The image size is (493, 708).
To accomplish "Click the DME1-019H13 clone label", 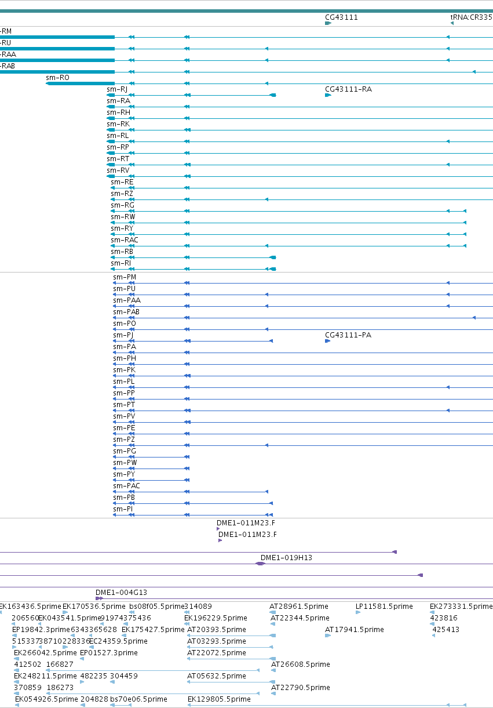I will pos(286,558).
